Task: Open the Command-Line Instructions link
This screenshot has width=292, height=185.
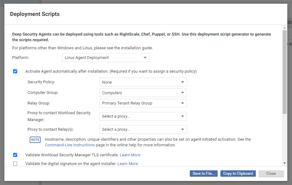Action: [x=70, y=145]
